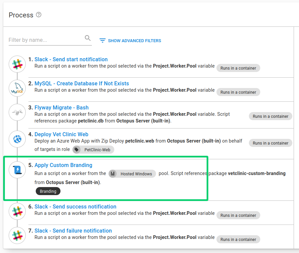The height and width of the screenshot is (253, 299).
Task: Open Slack - Send failure notification step
Action: (73, 231)
